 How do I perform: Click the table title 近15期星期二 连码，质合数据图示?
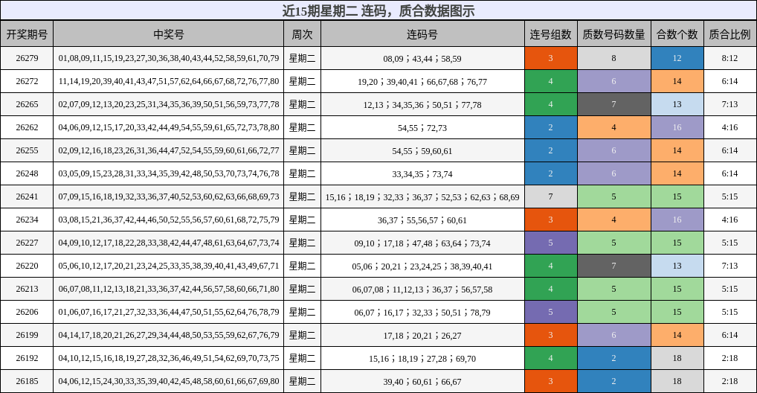[378, 10]
